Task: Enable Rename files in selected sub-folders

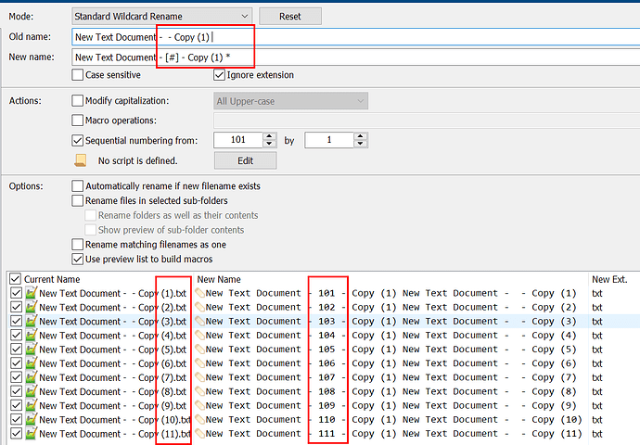Action: tap(78, 200)
